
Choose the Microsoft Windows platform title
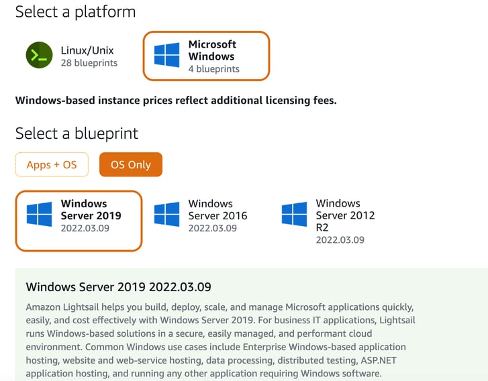coord(212,50)
